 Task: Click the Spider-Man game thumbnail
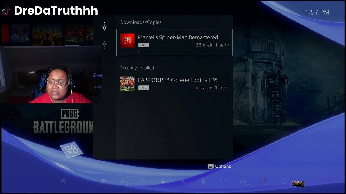pyautogui.click(x=127, y=41)
